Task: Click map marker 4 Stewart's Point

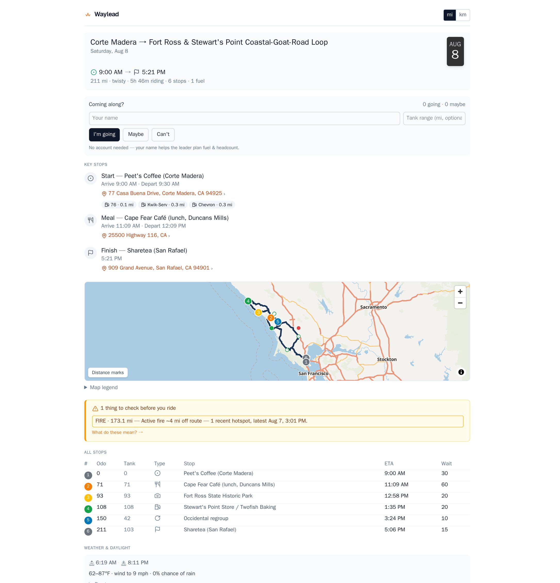Action: pyautogui.click(x=248, y=301)
